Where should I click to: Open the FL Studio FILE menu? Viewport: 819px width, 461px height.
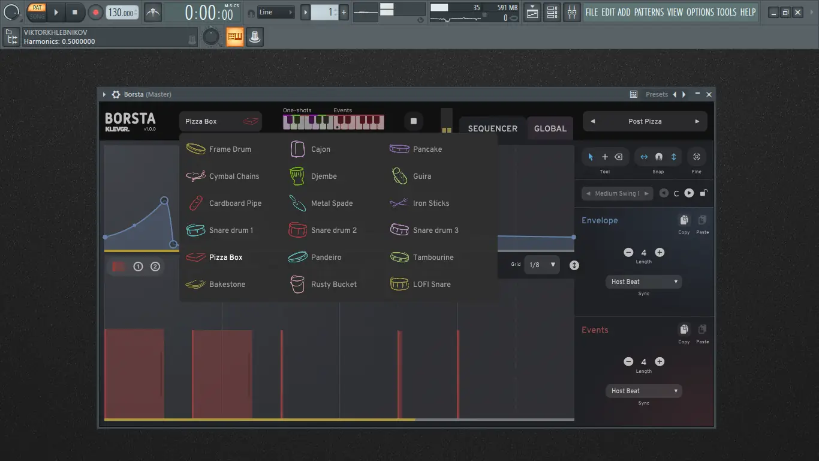coord(592,12)
